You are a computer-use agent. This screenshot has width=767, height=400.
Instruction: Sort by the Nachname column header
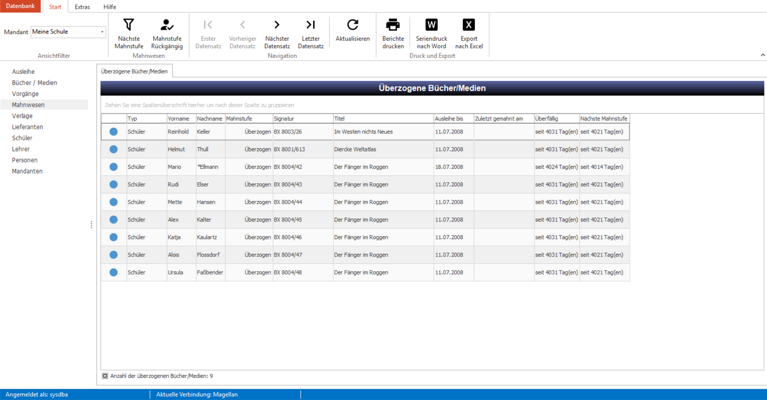[210, 119]
